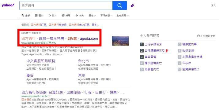219x110 pixels.
Task: Click the www.agoda.com green URL
Action: click(39, 43)
